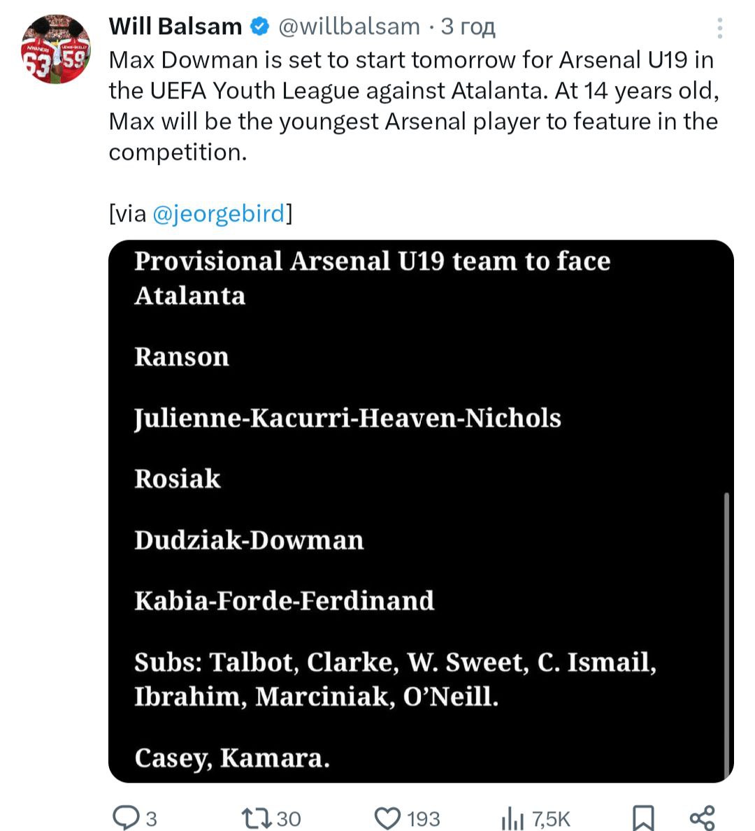Open the view analytics bar chart icon
The width and height of the screenshot is (755, 831).
[x=512, y=817]
